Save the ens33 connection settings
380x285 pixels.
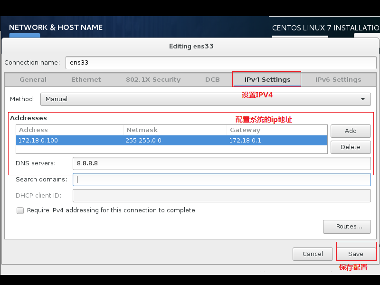(x=355, y=254)
